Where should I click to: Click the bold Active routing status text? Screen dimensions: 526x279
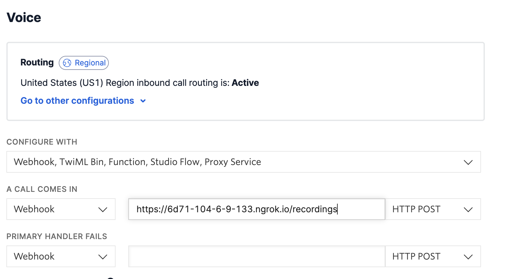coord(245,83)
